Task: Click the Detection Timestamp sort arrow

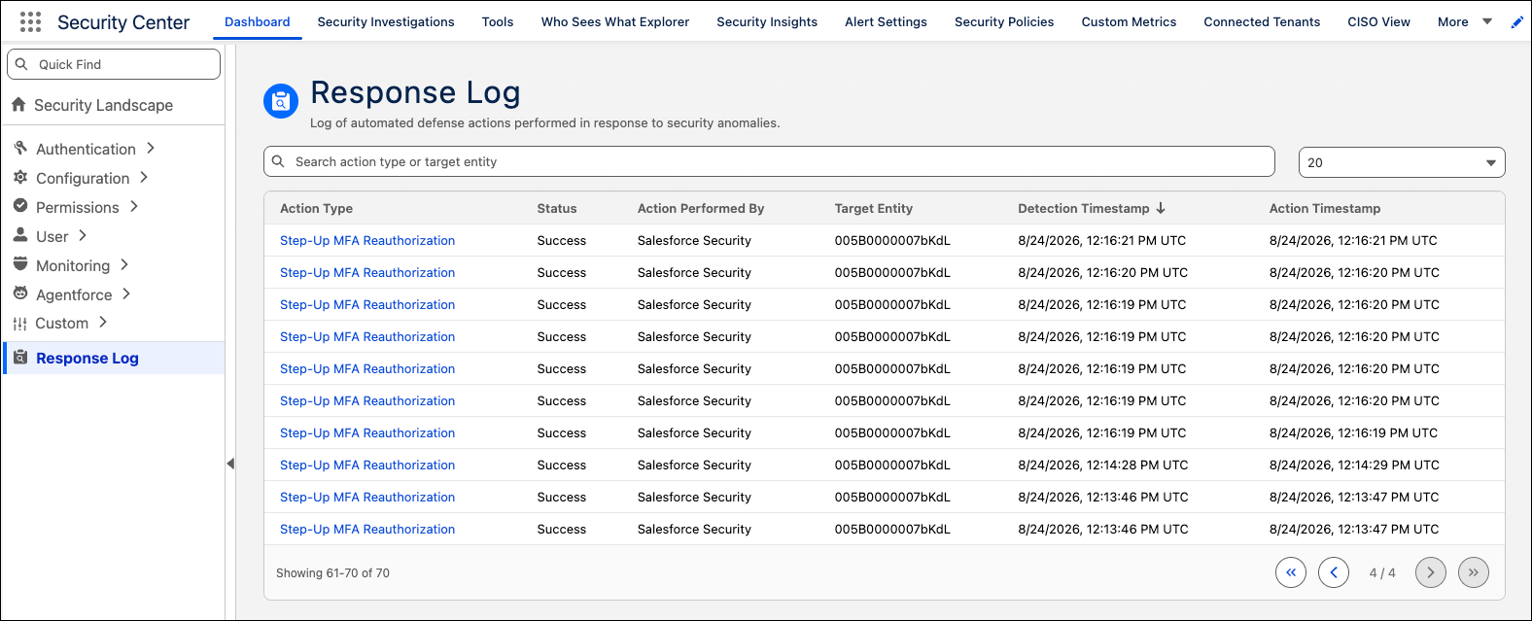Action: pyautogui.click(x=1161, y=208)
